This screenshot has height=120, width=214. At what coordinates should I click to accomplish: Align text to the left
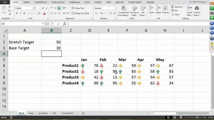[x=51, y=13]
